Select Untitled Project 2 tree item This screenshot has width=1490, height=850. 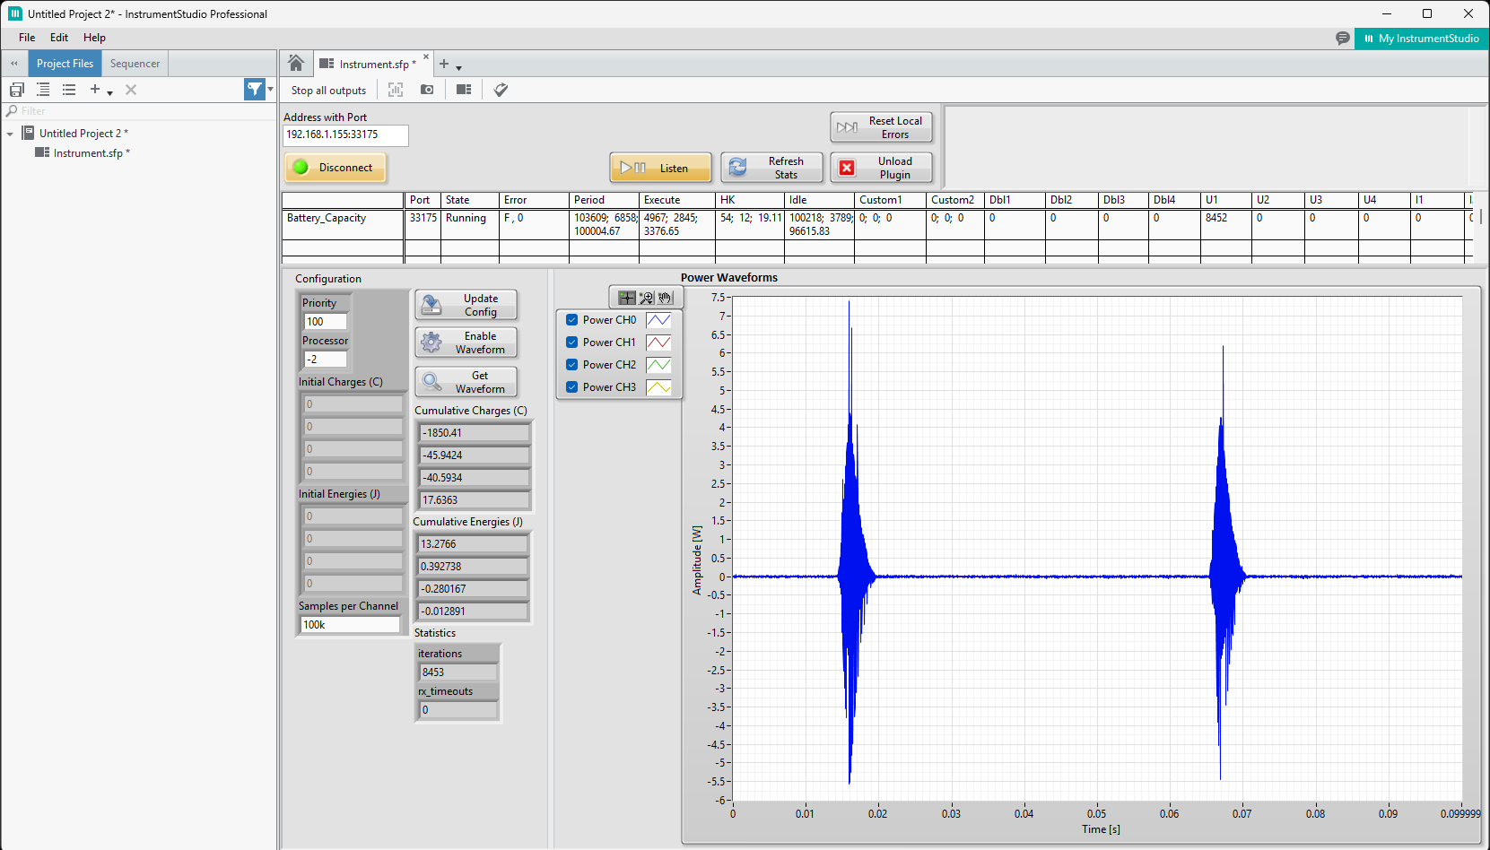83,134
